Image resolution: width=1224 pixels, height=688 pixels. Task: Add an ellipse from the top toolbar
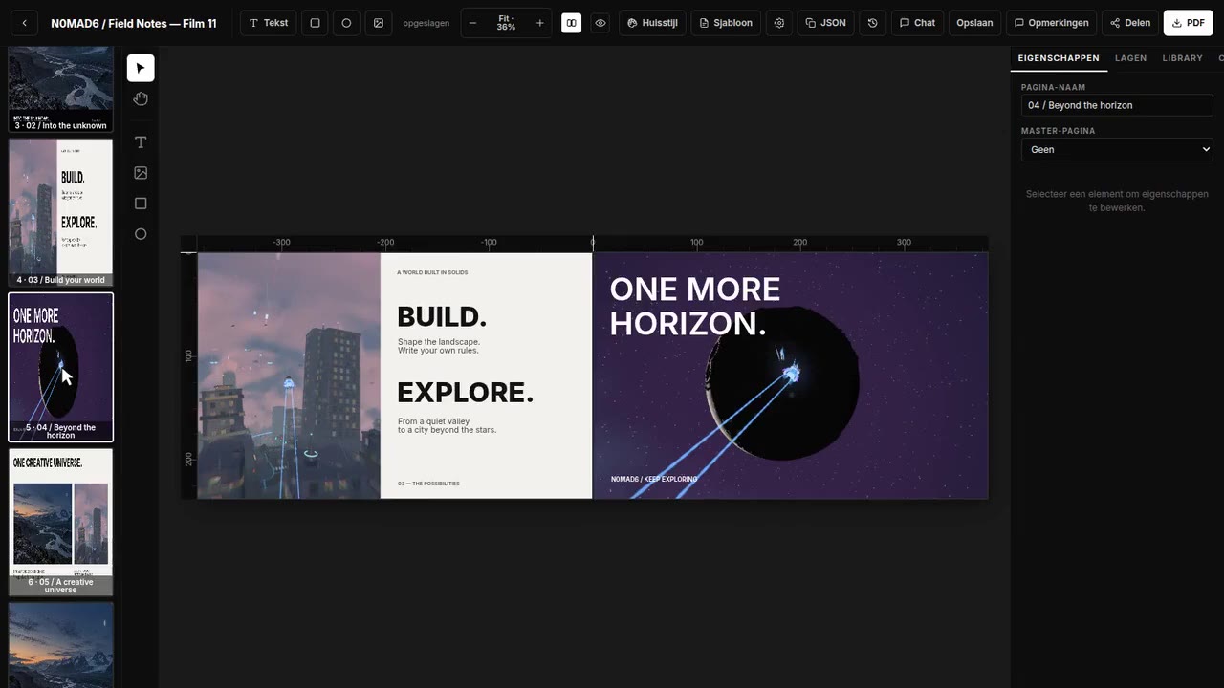tap(346, 23)
